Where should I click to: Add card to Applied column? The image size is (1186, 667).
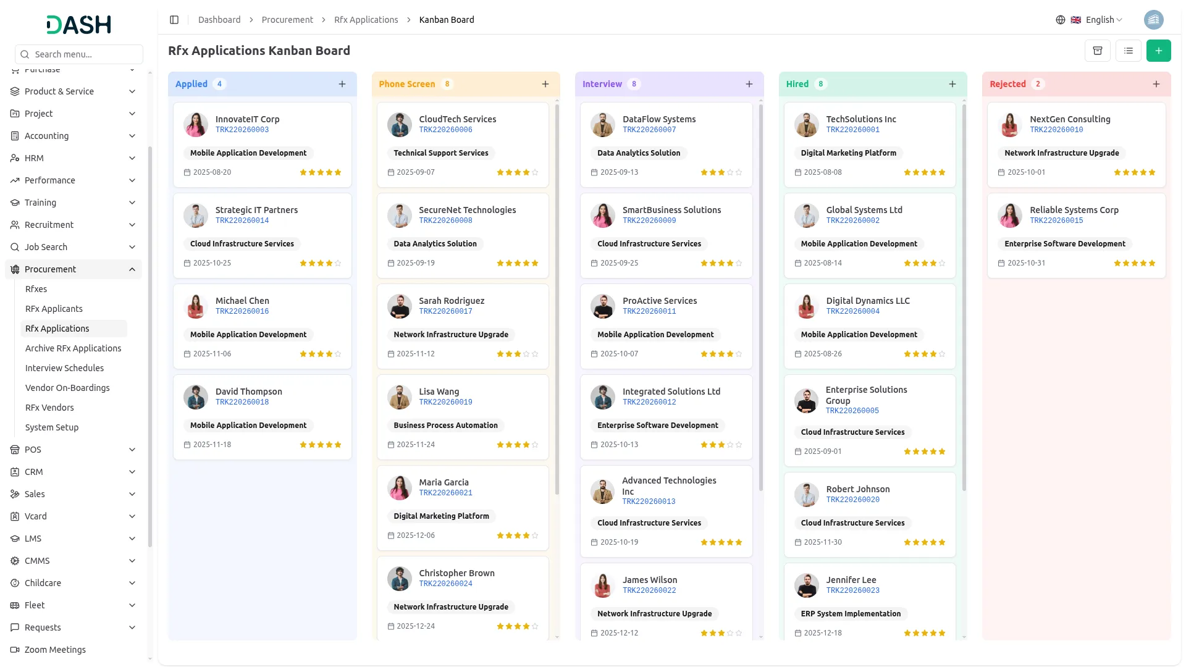pyautogui.click(x=342, y=84)
